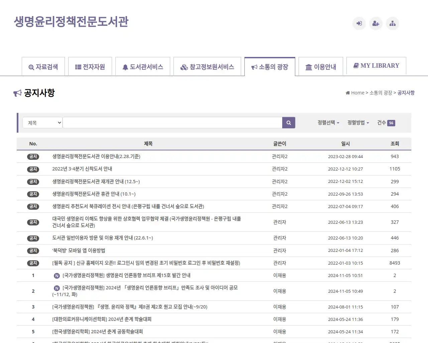Click the 생명윤리정책전문도서관 site title
428x343 pixels.
click(x=71, y=22)
